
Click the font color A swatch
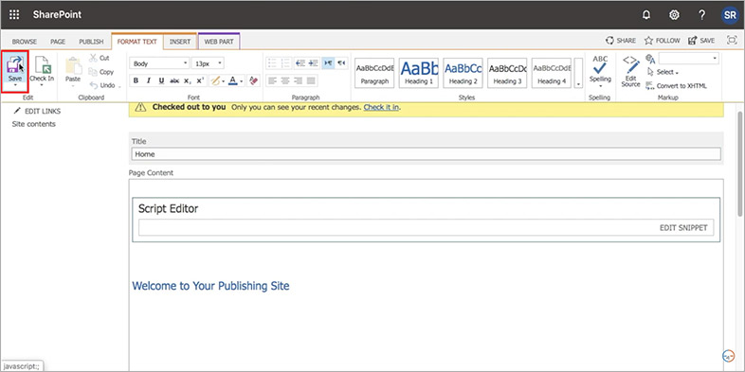tap(233, 81)
